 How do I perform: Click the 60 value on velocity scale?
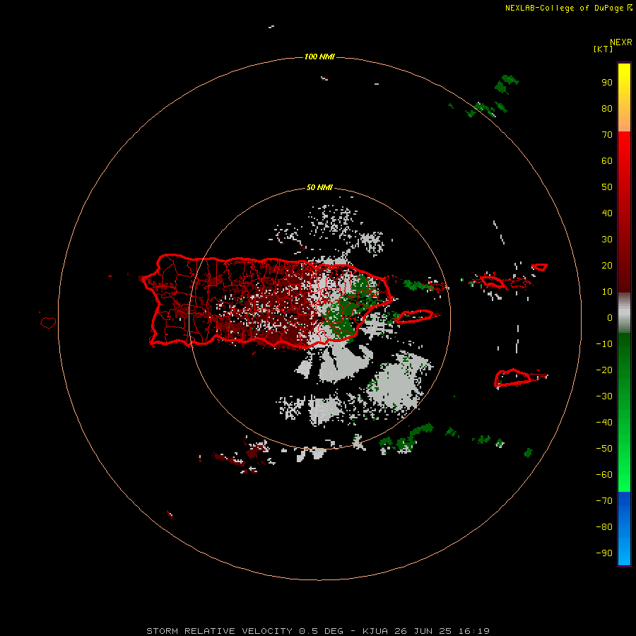(x=607, y=161)
